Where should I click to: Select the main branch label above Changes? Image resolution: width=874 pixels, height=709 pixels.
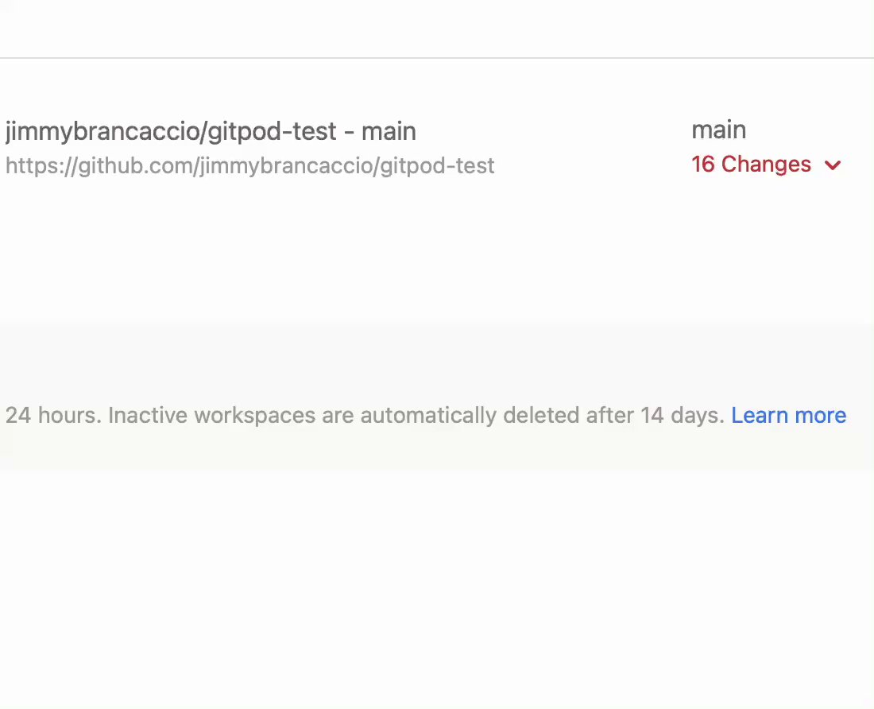718,130
